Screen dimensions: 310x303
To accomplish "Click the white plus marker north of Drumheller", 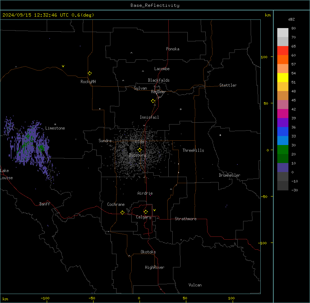I will pos(220,135).
